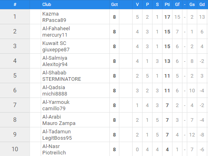Select the Al-Nasr club name
This screenshot has height=156, width=208.
pos(51,146)
